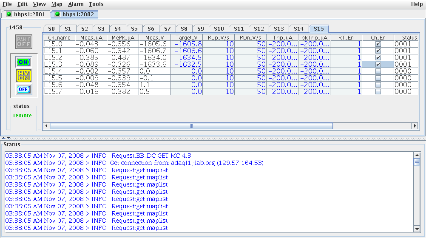The image size is (426, 238).
Task: Switch to slot tab S6
Action: 151,28
